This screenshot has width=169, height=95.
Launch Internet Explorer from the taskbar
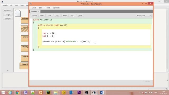point(10,92)
